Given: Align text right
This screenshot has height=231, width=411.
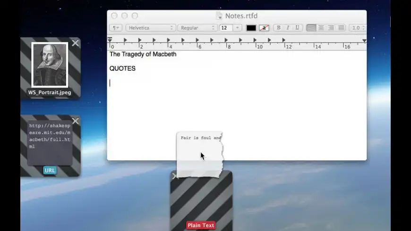Looking at the screenshot, I should pos(331,28).
